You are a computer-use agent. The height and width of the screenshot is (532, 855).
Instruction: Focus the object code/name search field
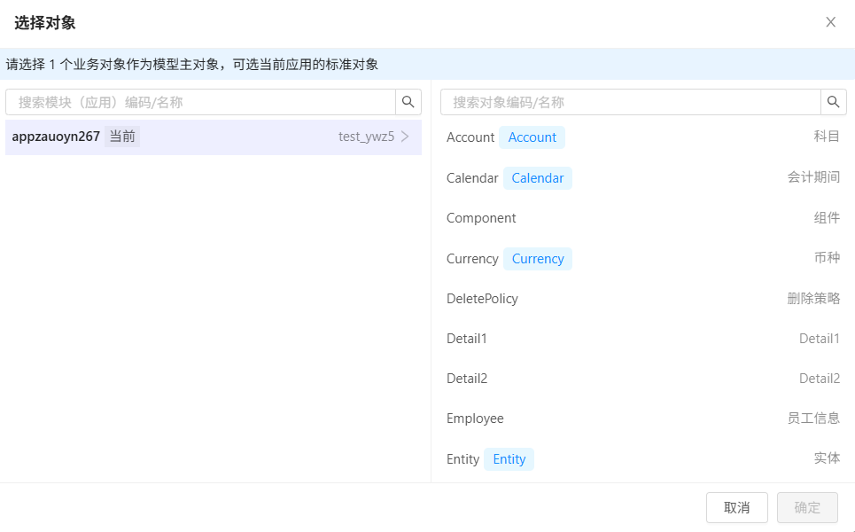pyautogui.click(x=631, y=102)
